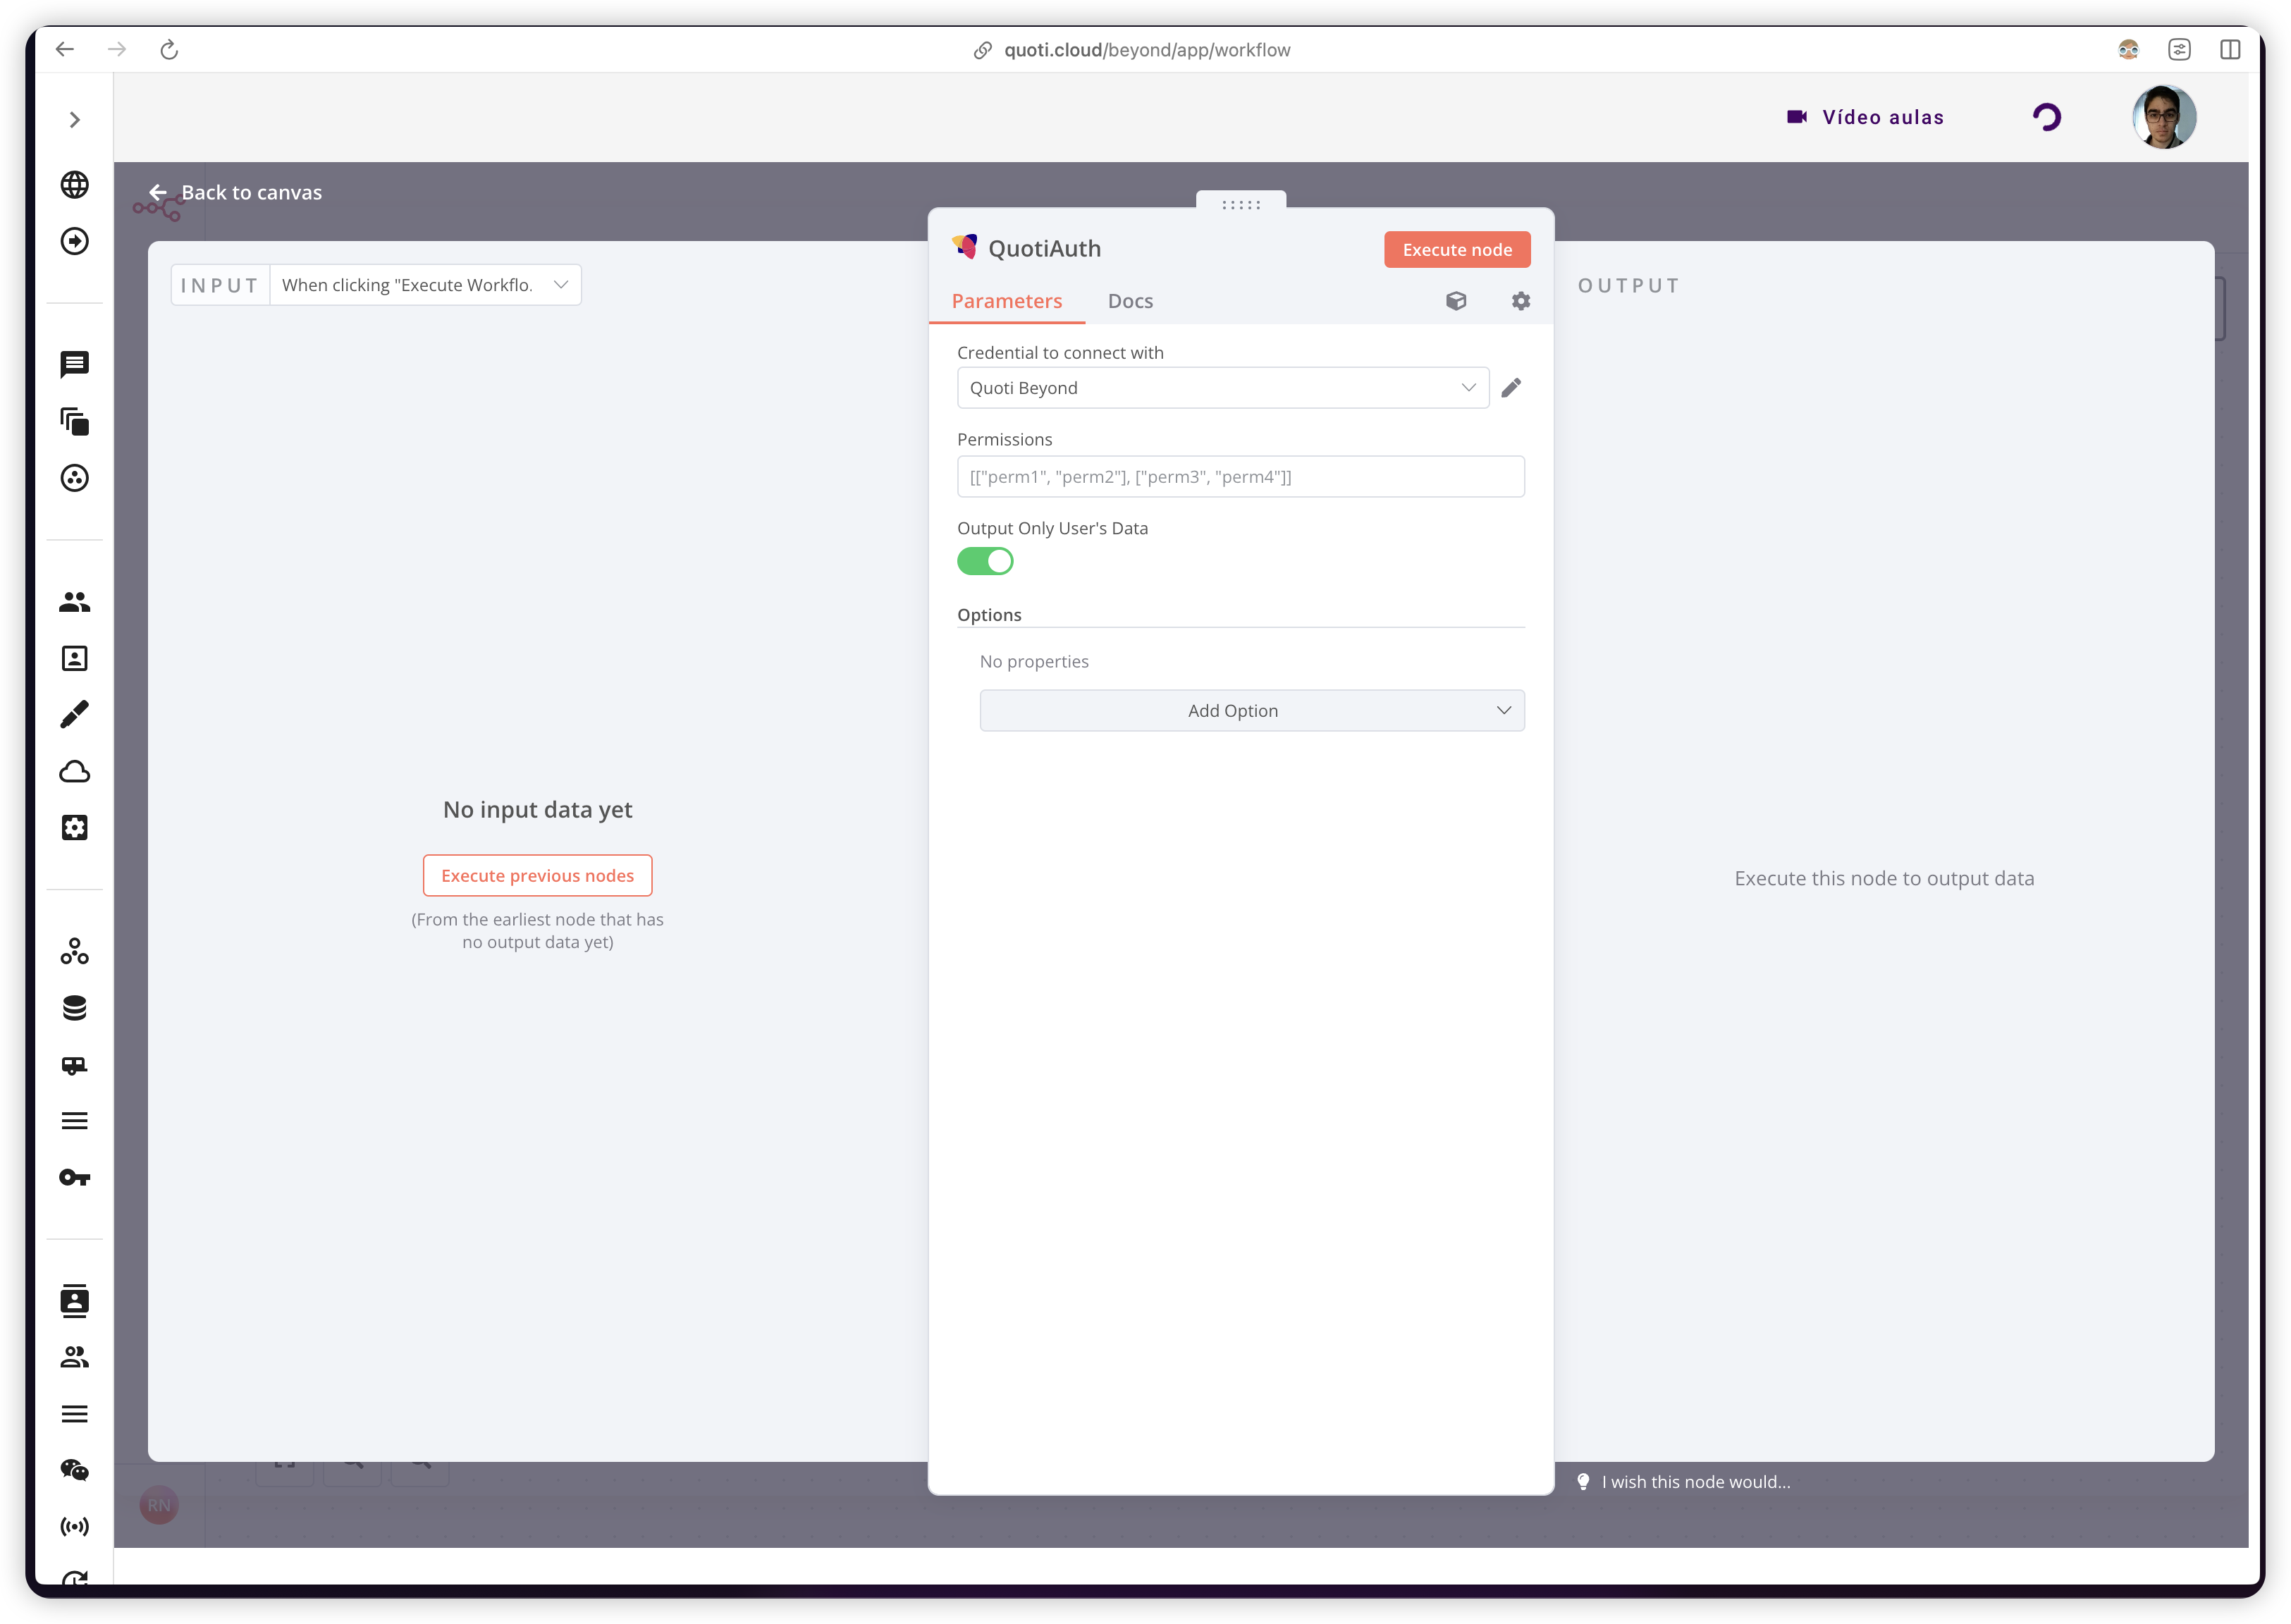
Task: Click the broadcast signal icon in the sidebar
Action: coord(75,1527)
